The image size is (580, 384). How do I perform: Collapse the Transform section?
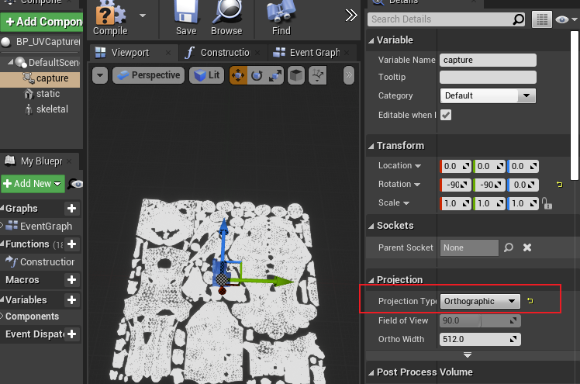click(x=371, y=146)
